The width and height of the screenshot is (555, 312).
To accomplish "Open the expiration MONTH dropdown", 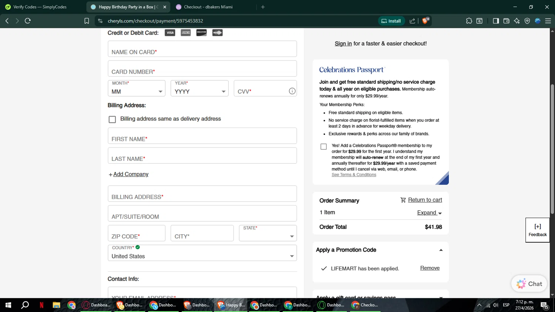I will tap(137, 88).
